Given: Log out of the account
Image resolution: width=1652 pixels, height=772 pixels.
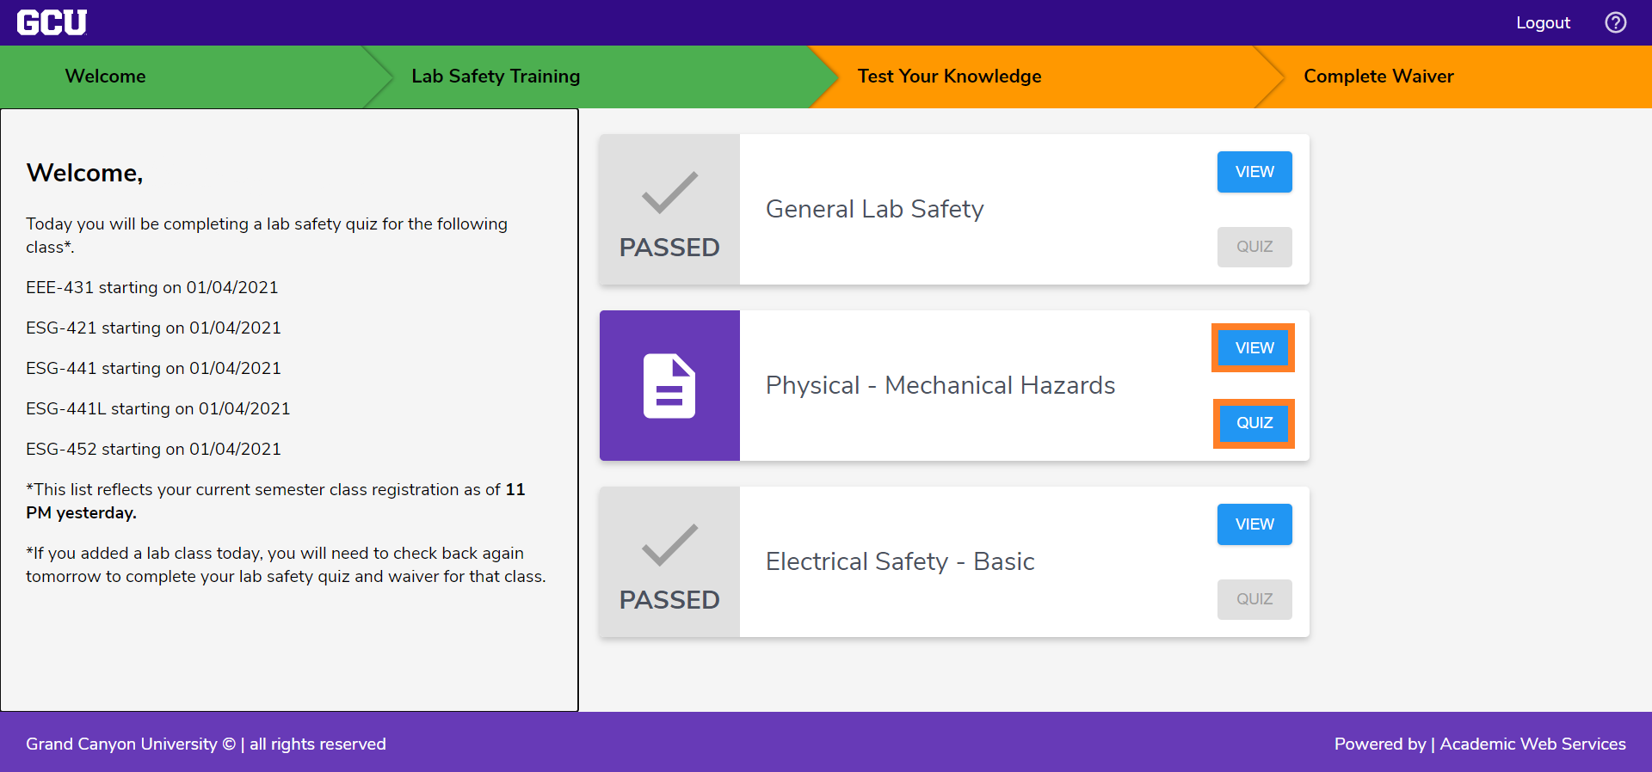Looking at the screenshot, I should 1543,22.
